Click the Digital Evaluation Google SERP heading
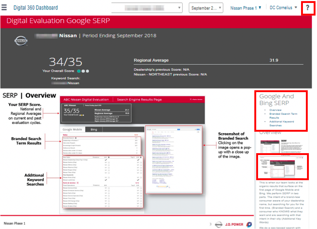 (x=58, y=21)
